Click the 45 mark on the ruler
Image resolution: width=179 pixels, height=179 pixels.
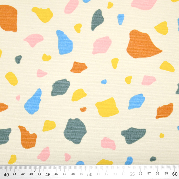(48, 174)
